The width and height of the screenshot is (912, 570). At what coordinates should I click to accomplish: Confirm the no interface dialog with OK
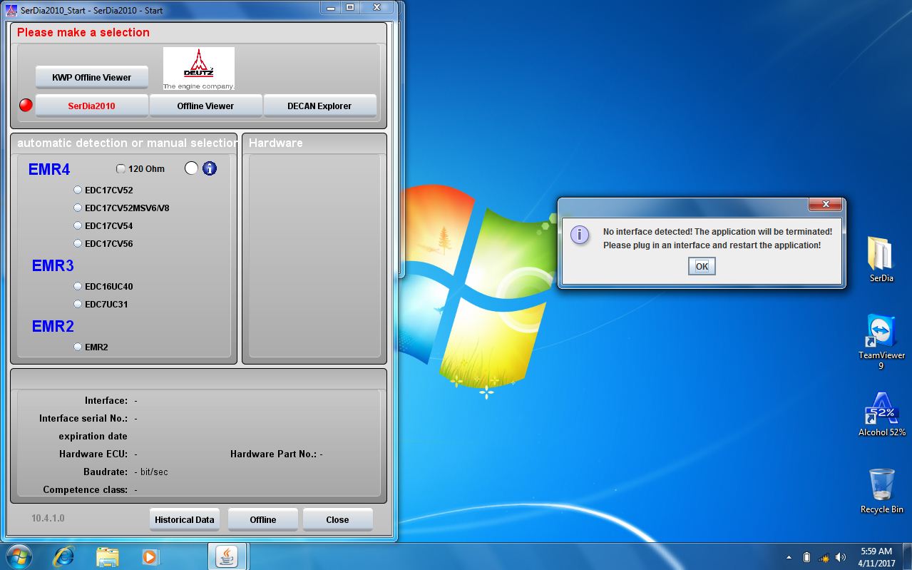pyautogui.click(x=702, y=266)
